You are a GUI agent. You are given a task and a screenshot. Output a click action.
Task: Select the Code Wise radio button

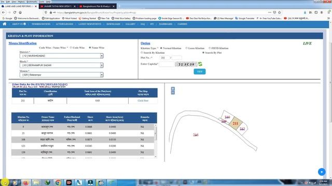71,48
